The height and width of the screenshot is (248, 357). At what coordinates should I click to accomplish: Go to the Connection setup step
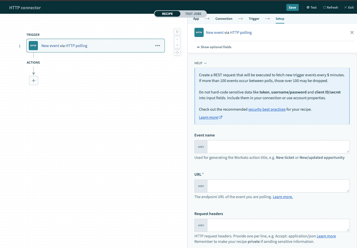[224, 19]
